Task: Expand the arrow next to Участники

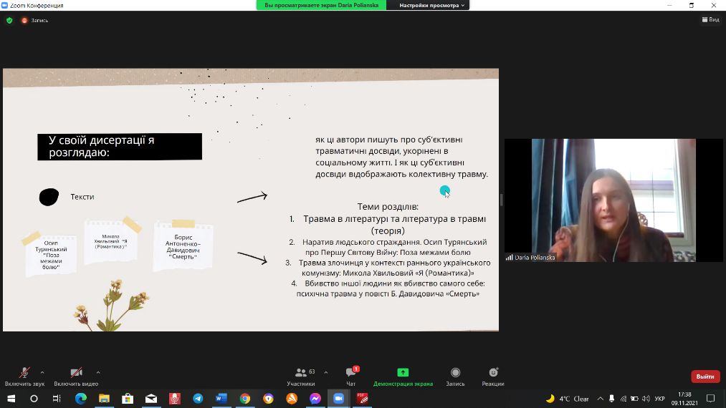Action: (x=326, y=372)
